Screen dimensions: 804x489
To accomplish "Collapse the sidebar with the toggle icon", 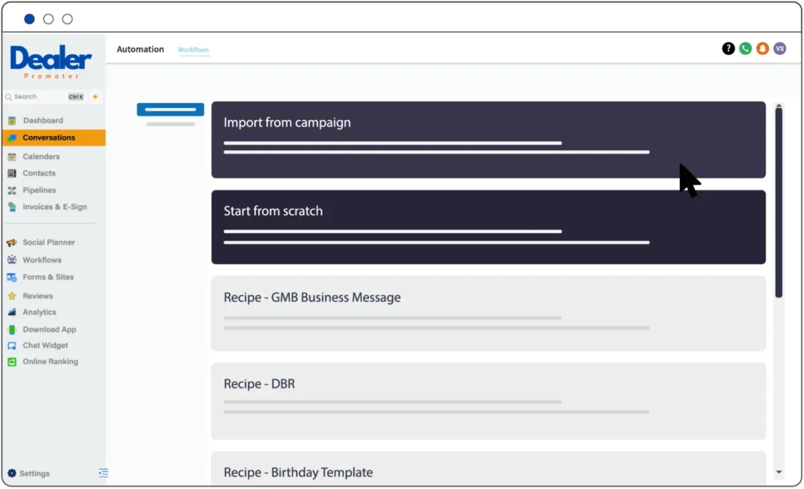I will point(103,473).
